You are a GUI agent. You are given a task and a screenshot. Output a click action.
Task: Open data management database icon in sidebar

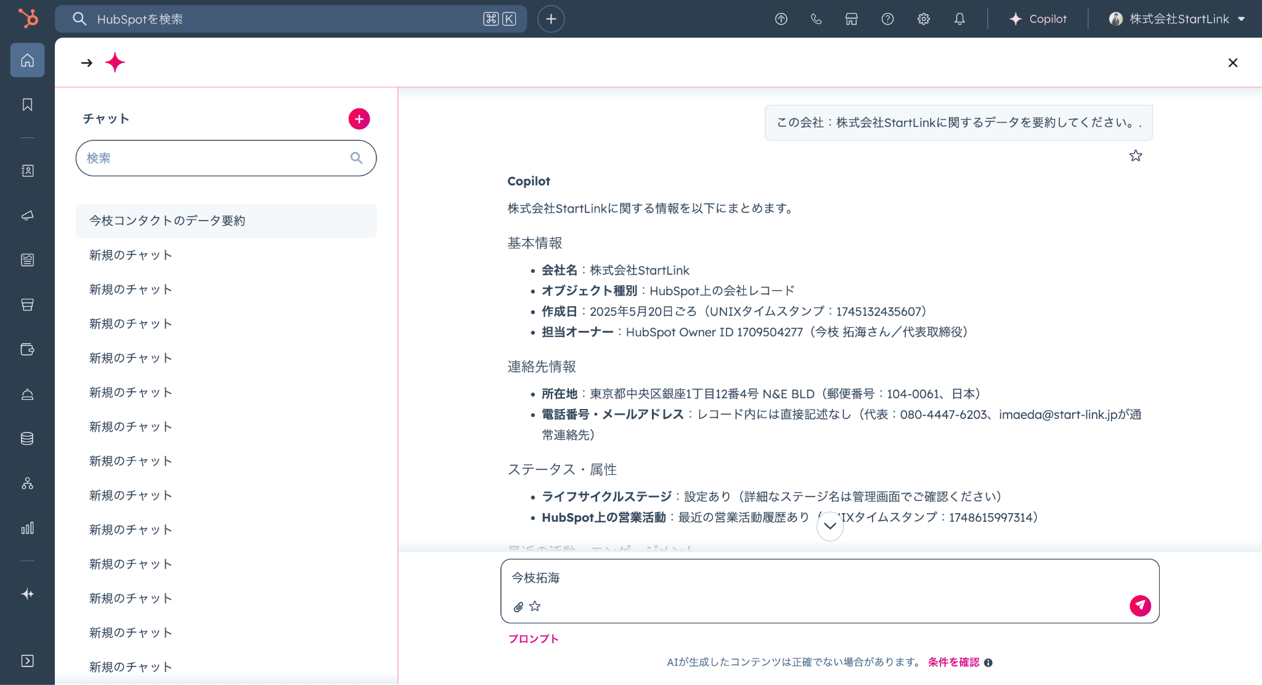pos(27,439)
